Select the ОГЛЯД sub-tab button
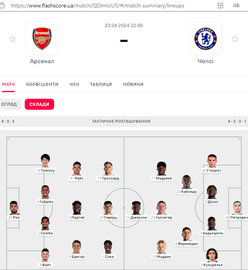Screen dimensions: 248x270 (x=10, y=104)
